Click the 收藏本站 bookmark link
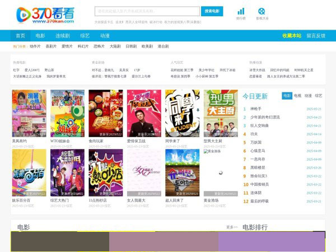Image resolution: width=336 pixels, height=252 pixels. [x=291, y=35]
